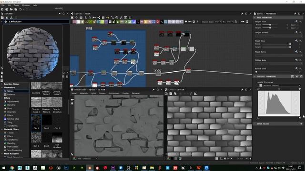Open Environment menu in 3D view
Screen dimensions: 305x171
[x=114, y=93]
